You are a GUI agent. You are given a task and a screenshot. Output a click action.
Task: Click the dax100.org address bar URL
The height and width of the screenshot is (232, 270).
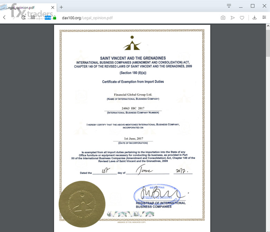coord(87,18)
